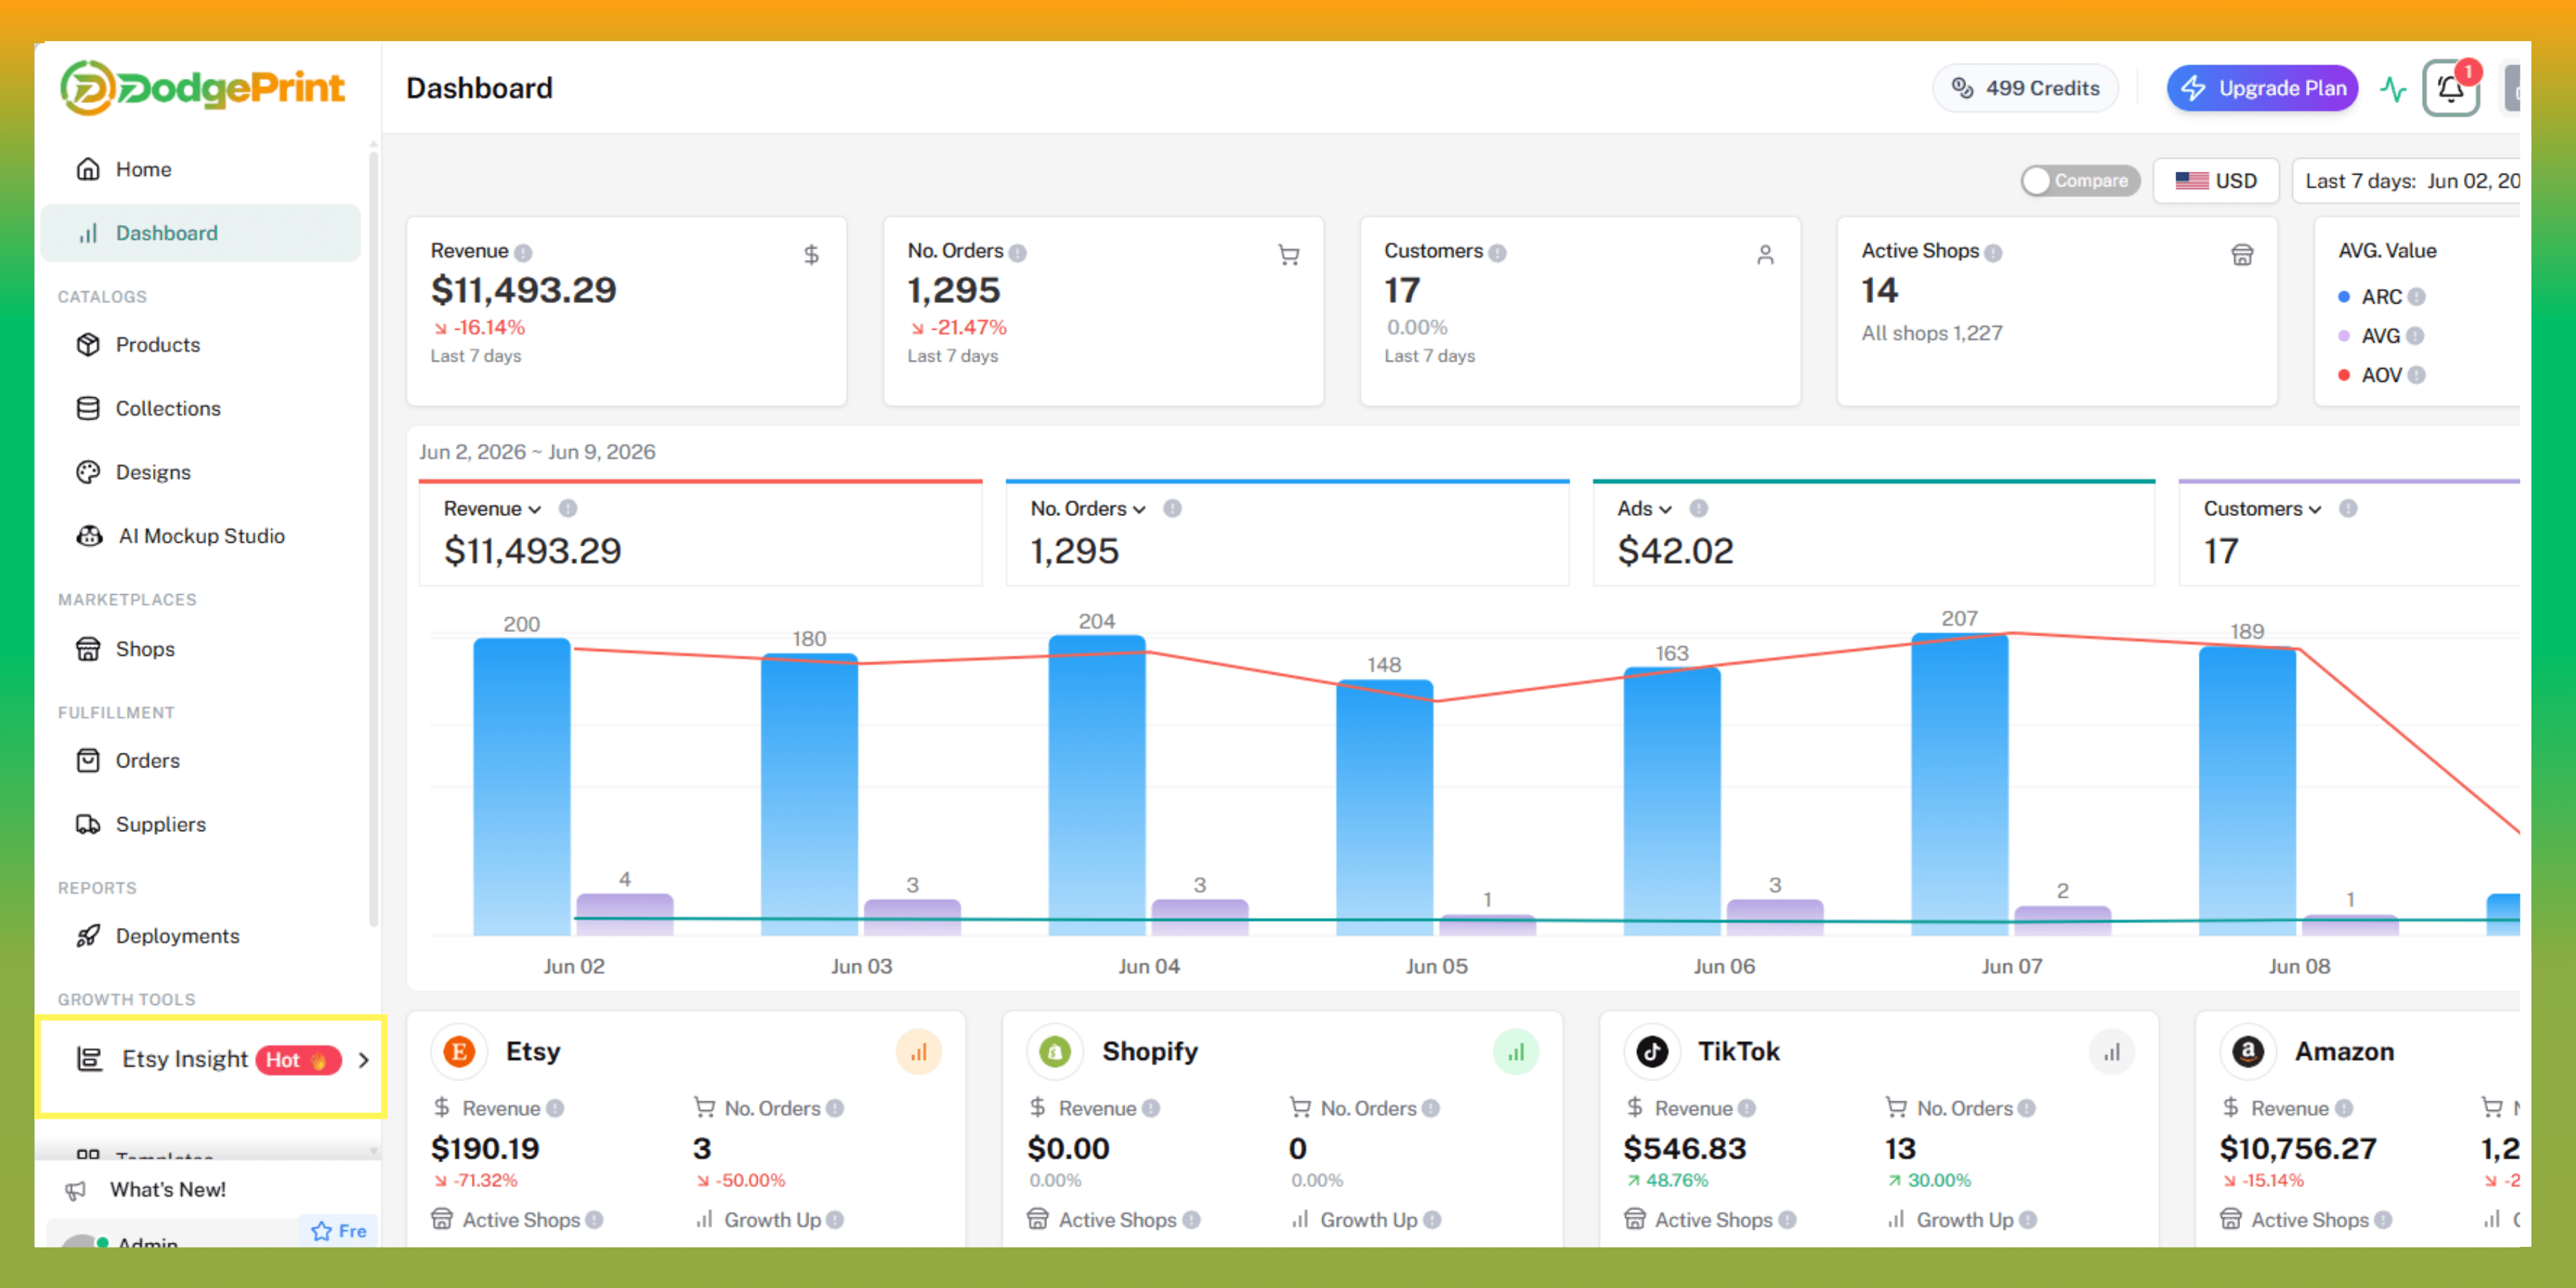Click the Shopify card green chart icon

click(x=1516, y=1052)
